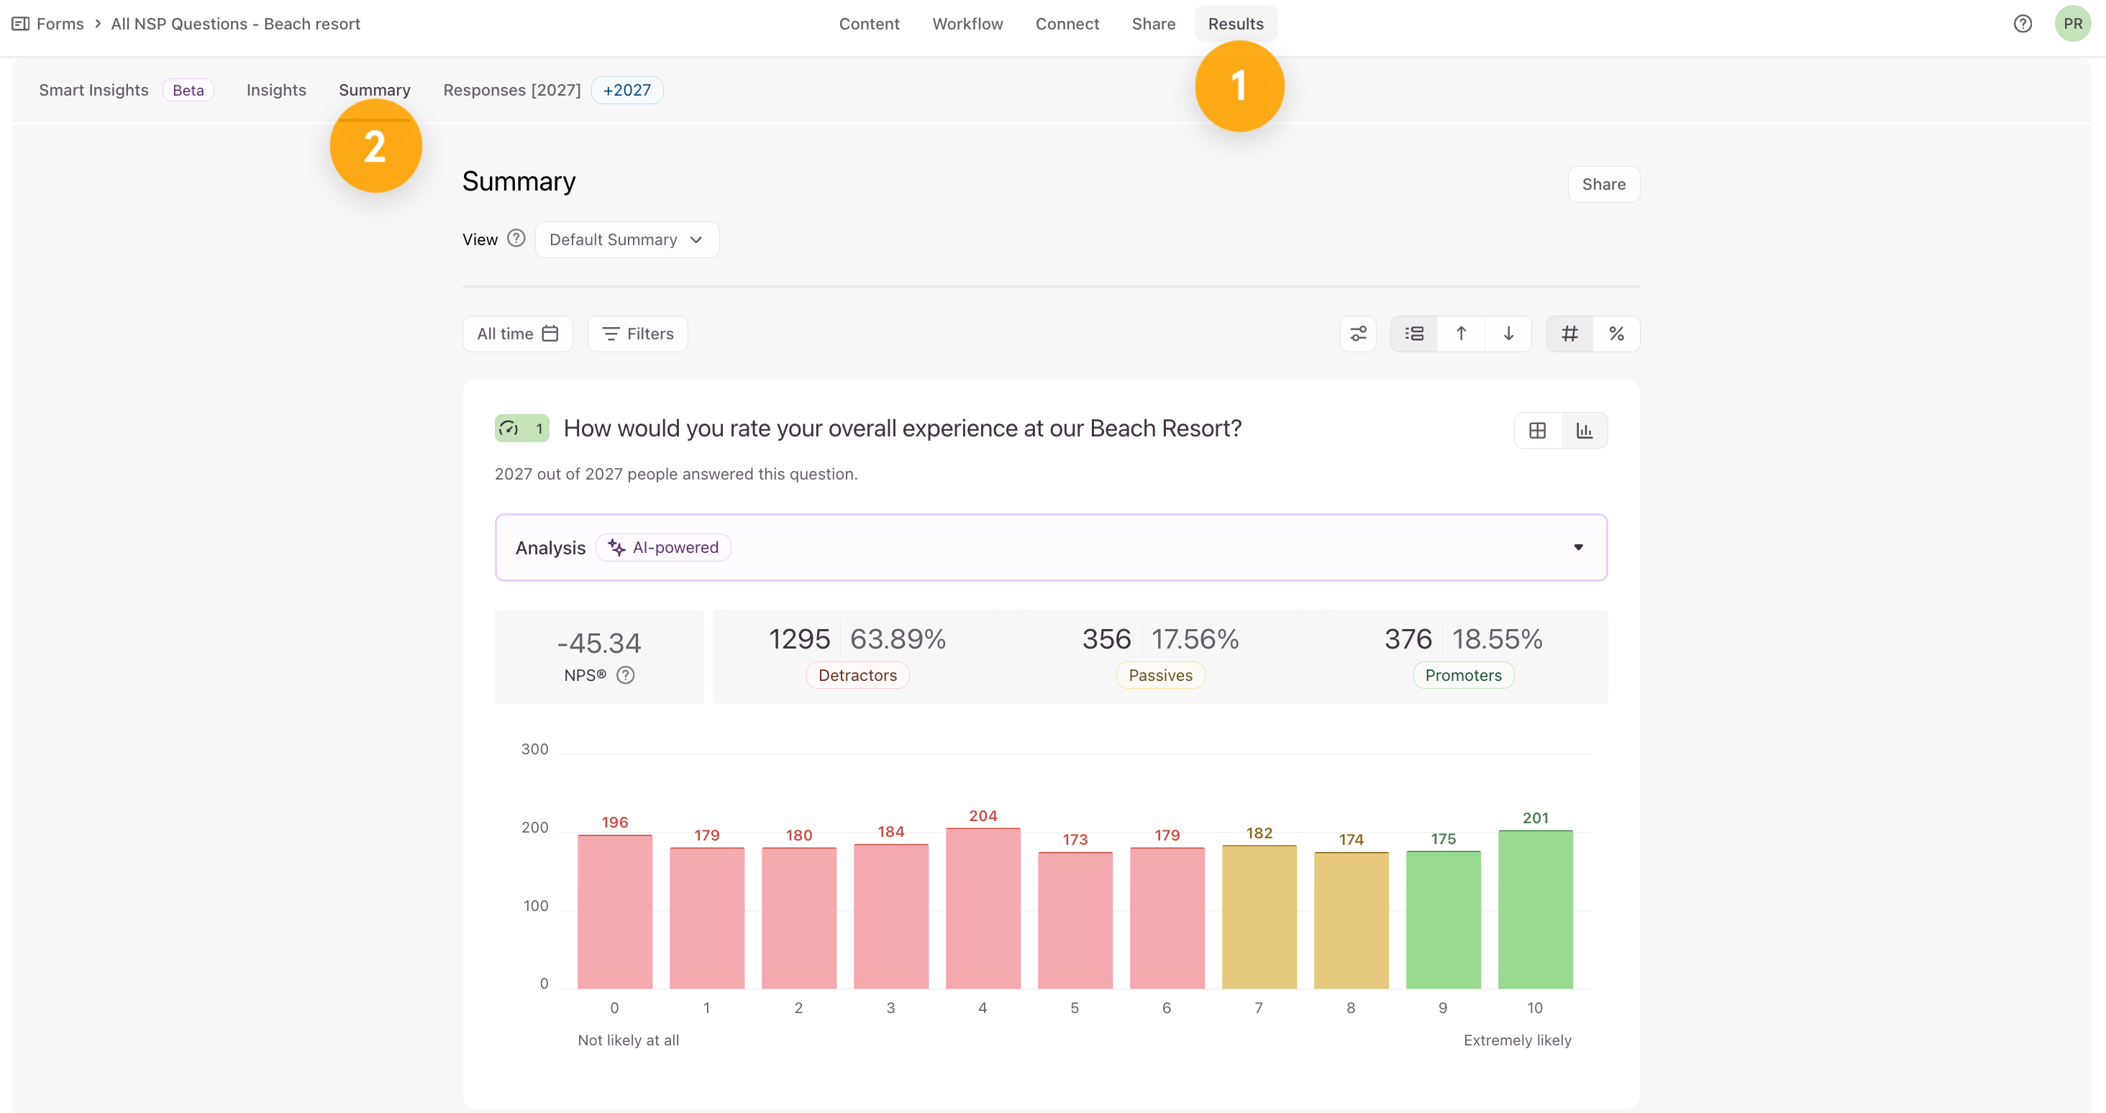
Task: Switch to table view for question
Action: point(1537,431)
